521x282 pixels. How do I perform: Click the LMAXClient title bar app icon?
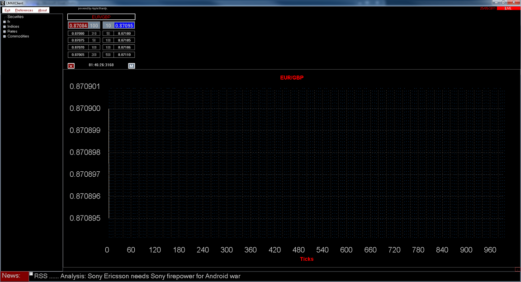click(x=3, y=3)
